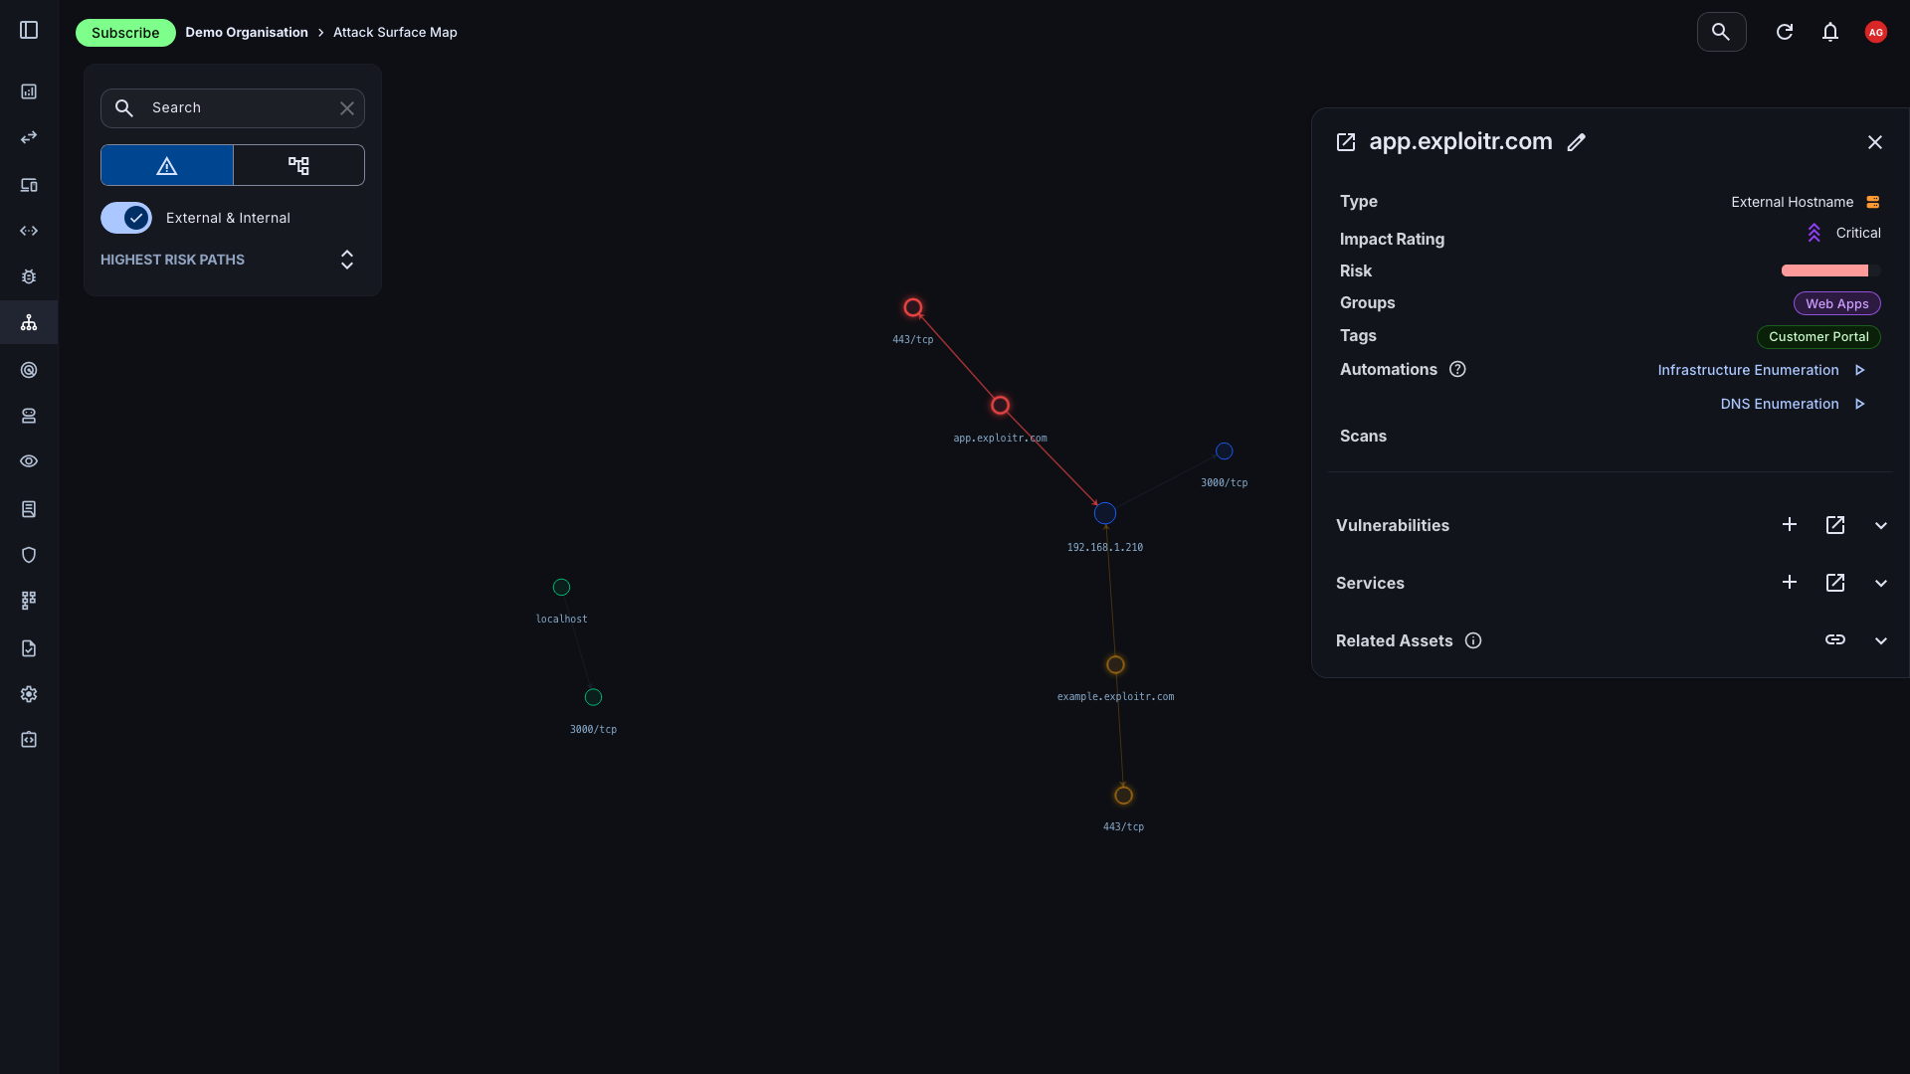Open the bug vulnerabilities sidebar icon

point(29,276)
